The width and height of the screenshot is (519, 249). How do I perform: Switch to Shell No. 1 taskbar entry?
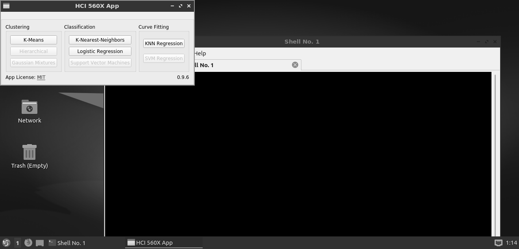pos(67,243)
